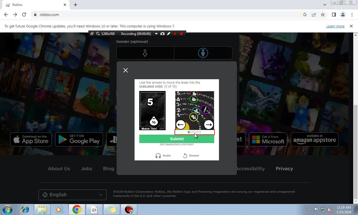
Task: Open Windows Explorer from the taskbar
Action: click(42, 209)
